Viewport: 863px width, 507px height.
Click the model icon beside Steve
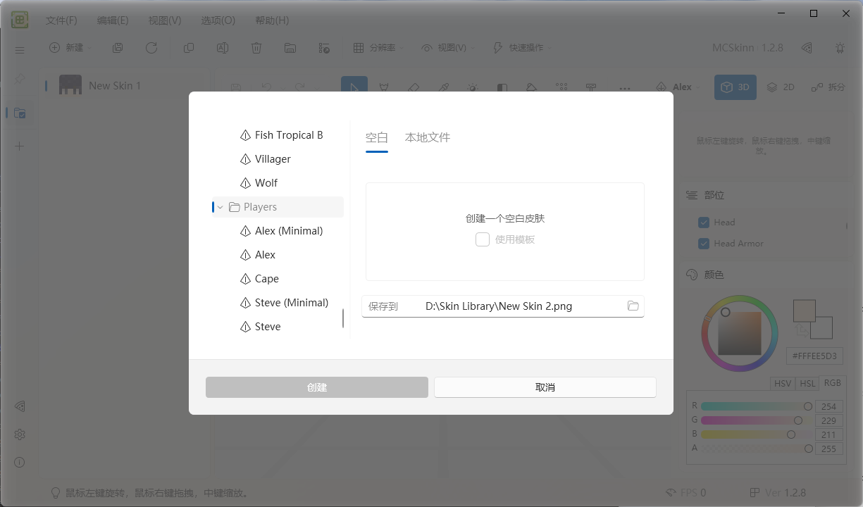pyautogui.click(x=245, y=327)
